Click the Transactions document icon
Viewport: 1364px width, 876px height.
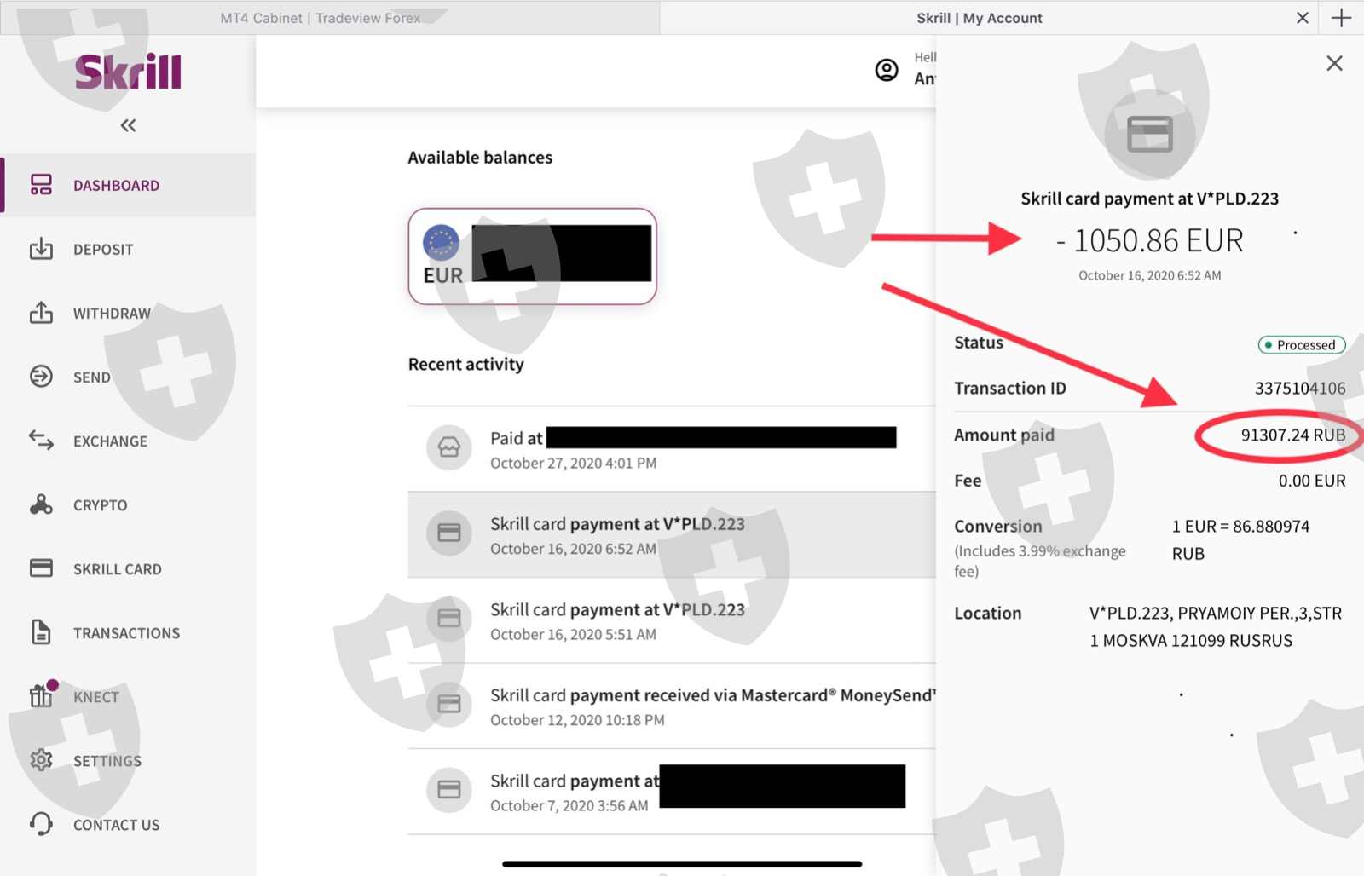41,632
